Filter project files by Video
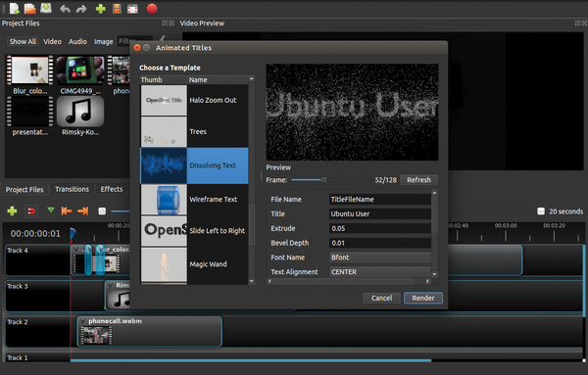This screenshot has height=375, width=588. [x=52, y=41]
